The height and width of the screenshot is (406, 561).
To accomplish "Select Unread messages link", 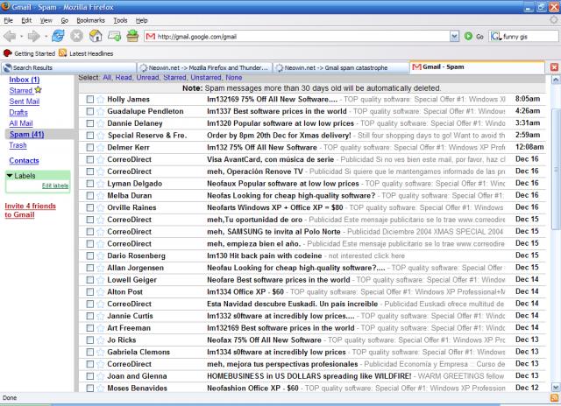I will (x=147, y=78).
